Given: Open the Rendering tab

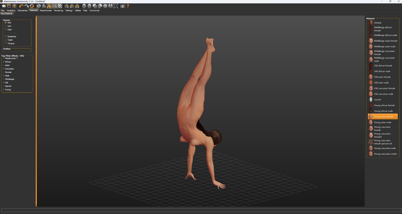Looking at the screenshot, I should coord(59,11).
